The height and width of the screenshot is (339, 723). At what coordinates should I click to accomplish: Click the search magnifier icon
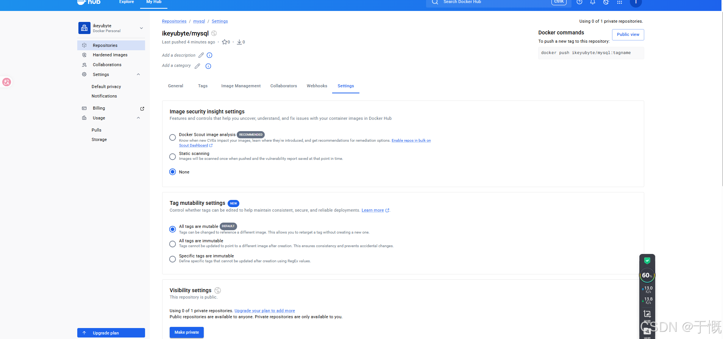point(435,2)
